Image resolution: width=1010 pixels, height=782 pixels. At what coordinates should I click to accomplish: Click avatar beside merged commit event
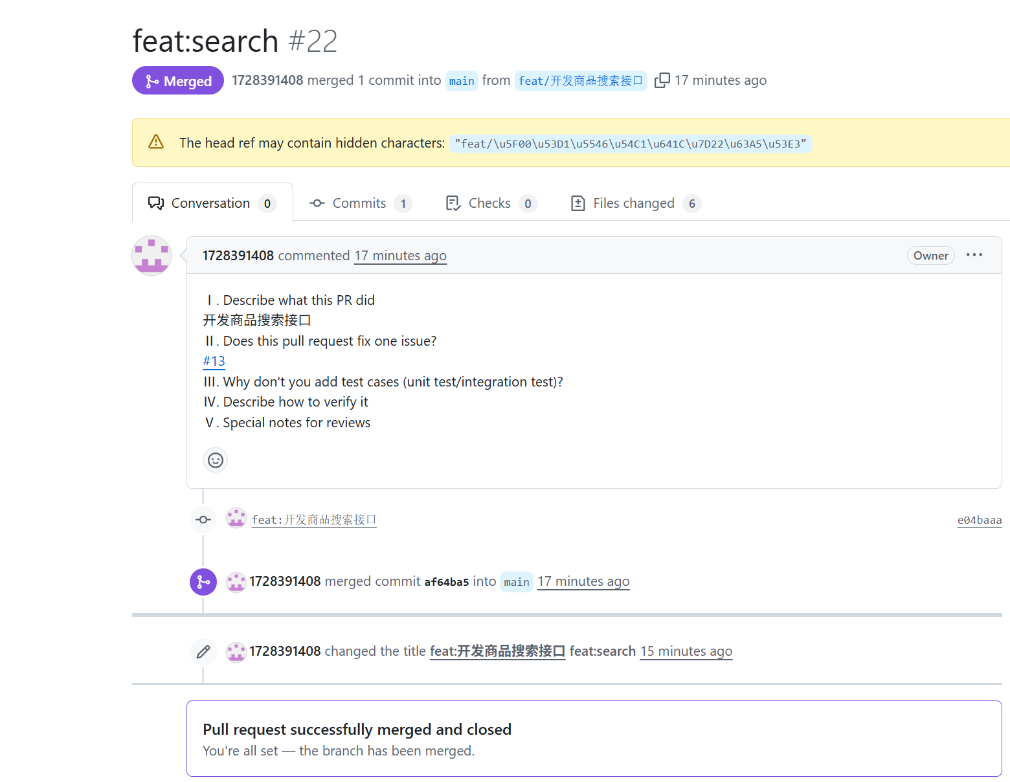(236, 582)
